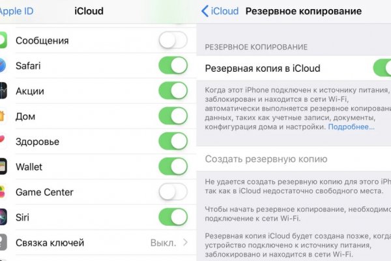Viewport: 391px width, 261px height.
Task: Tap Создать резервную копию
Action: coord(266,159)
